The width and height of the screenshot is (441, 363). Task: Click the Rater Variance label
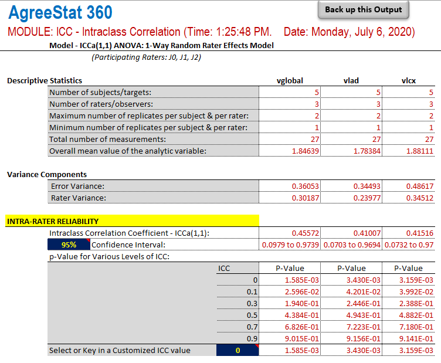(79, 198)
